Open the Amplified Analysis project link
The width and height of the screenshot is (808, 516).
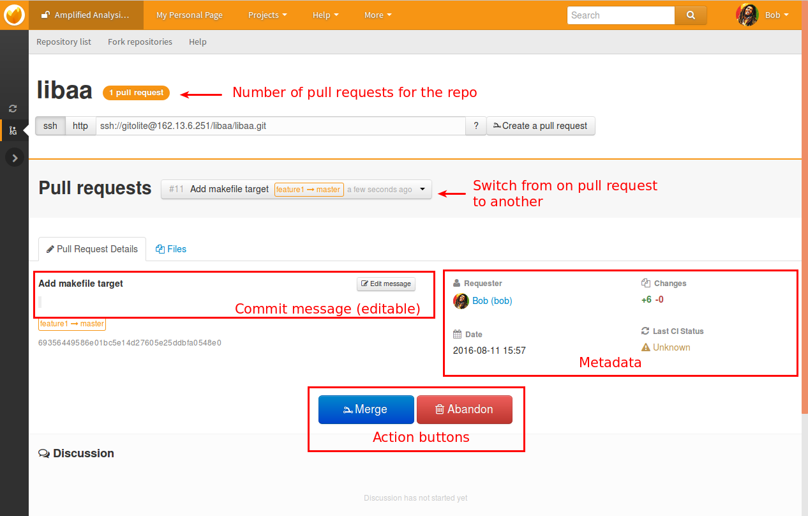(86, 15)
